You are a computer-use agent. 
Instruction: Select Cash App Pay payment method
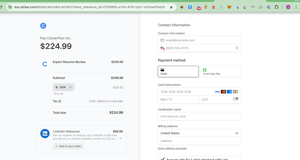(x=220, y=71)
